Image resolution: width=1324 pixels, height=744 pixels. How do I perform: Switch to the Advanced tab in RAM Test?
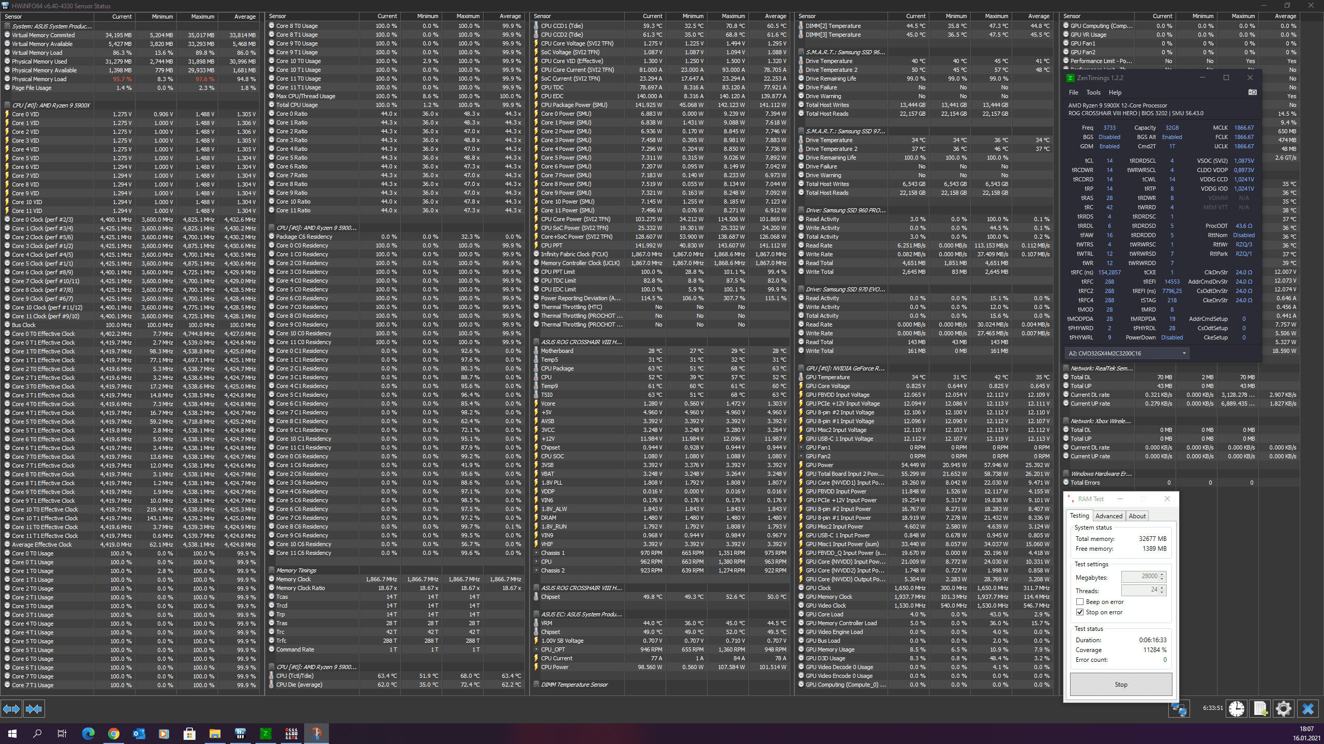(x=1109, y=516)
